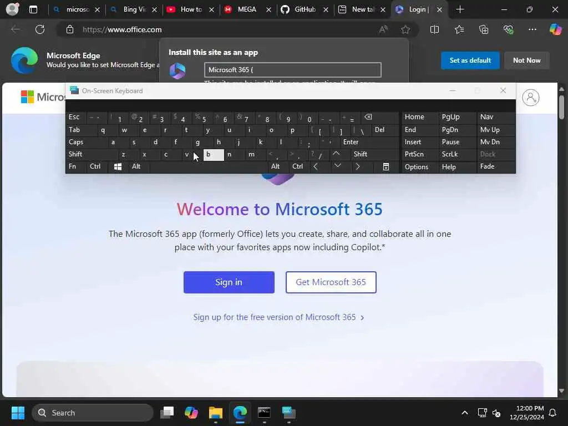This screenshot has height=426, width=568.
Task: Refresh the page with reload icon
Action: (40, 29)
